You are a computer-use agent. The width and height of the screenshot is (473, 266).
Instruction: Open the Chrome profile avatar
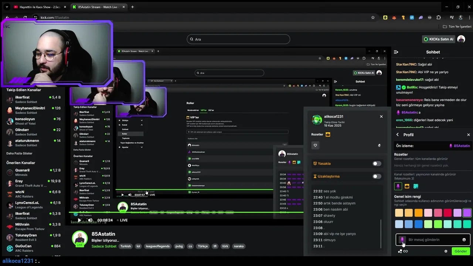[x=460, y=17]
